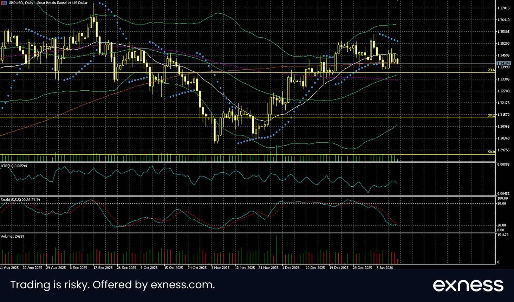The width and height of the screenshot is (514, 302).
Task: Click the 20.00 stochastic scale level
Action: pyautogui.click(x=501, y=225)
